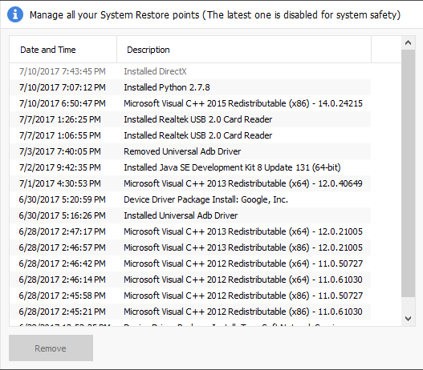Image resolution: width=423 pixels, height=370 pixels.
Task: Click the blue information icon
Action: [x=15, y=14]
